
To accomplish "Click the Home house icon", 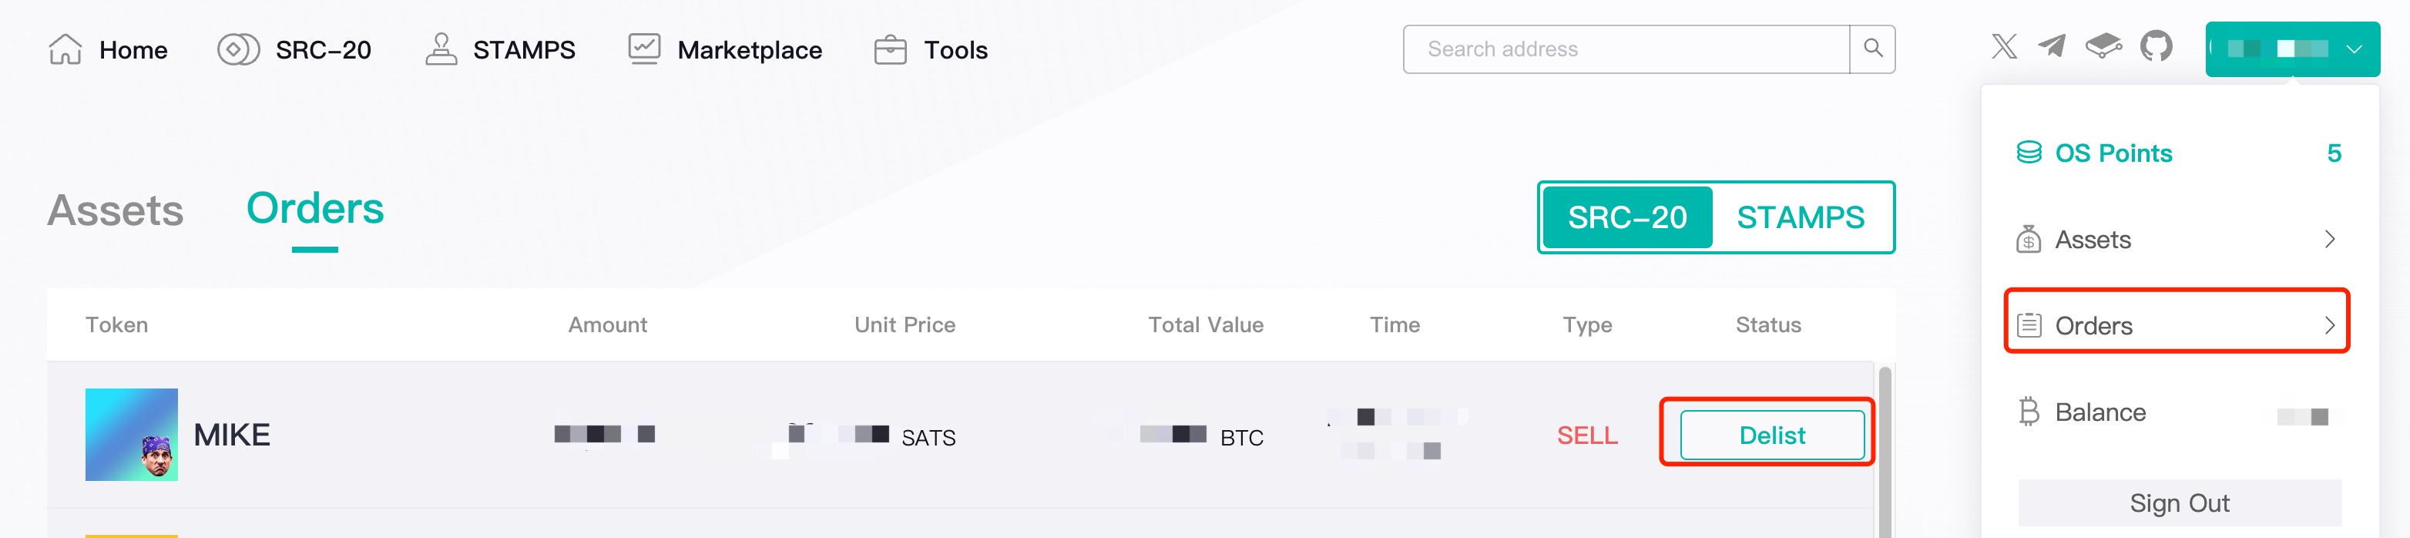I will (x=65, y=49).
